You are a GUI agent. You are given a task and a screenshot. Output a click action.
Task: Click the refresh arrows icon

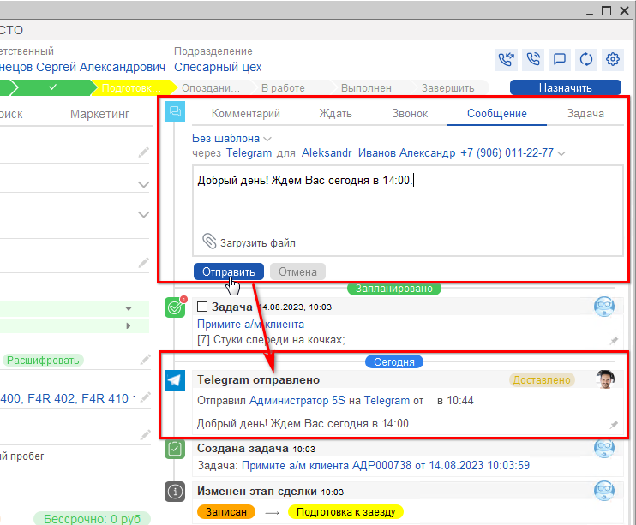[x=586, y=59]
